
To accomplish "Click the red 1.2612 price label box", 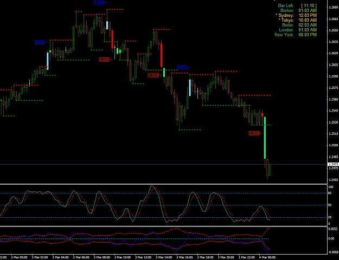I will 105,60.
